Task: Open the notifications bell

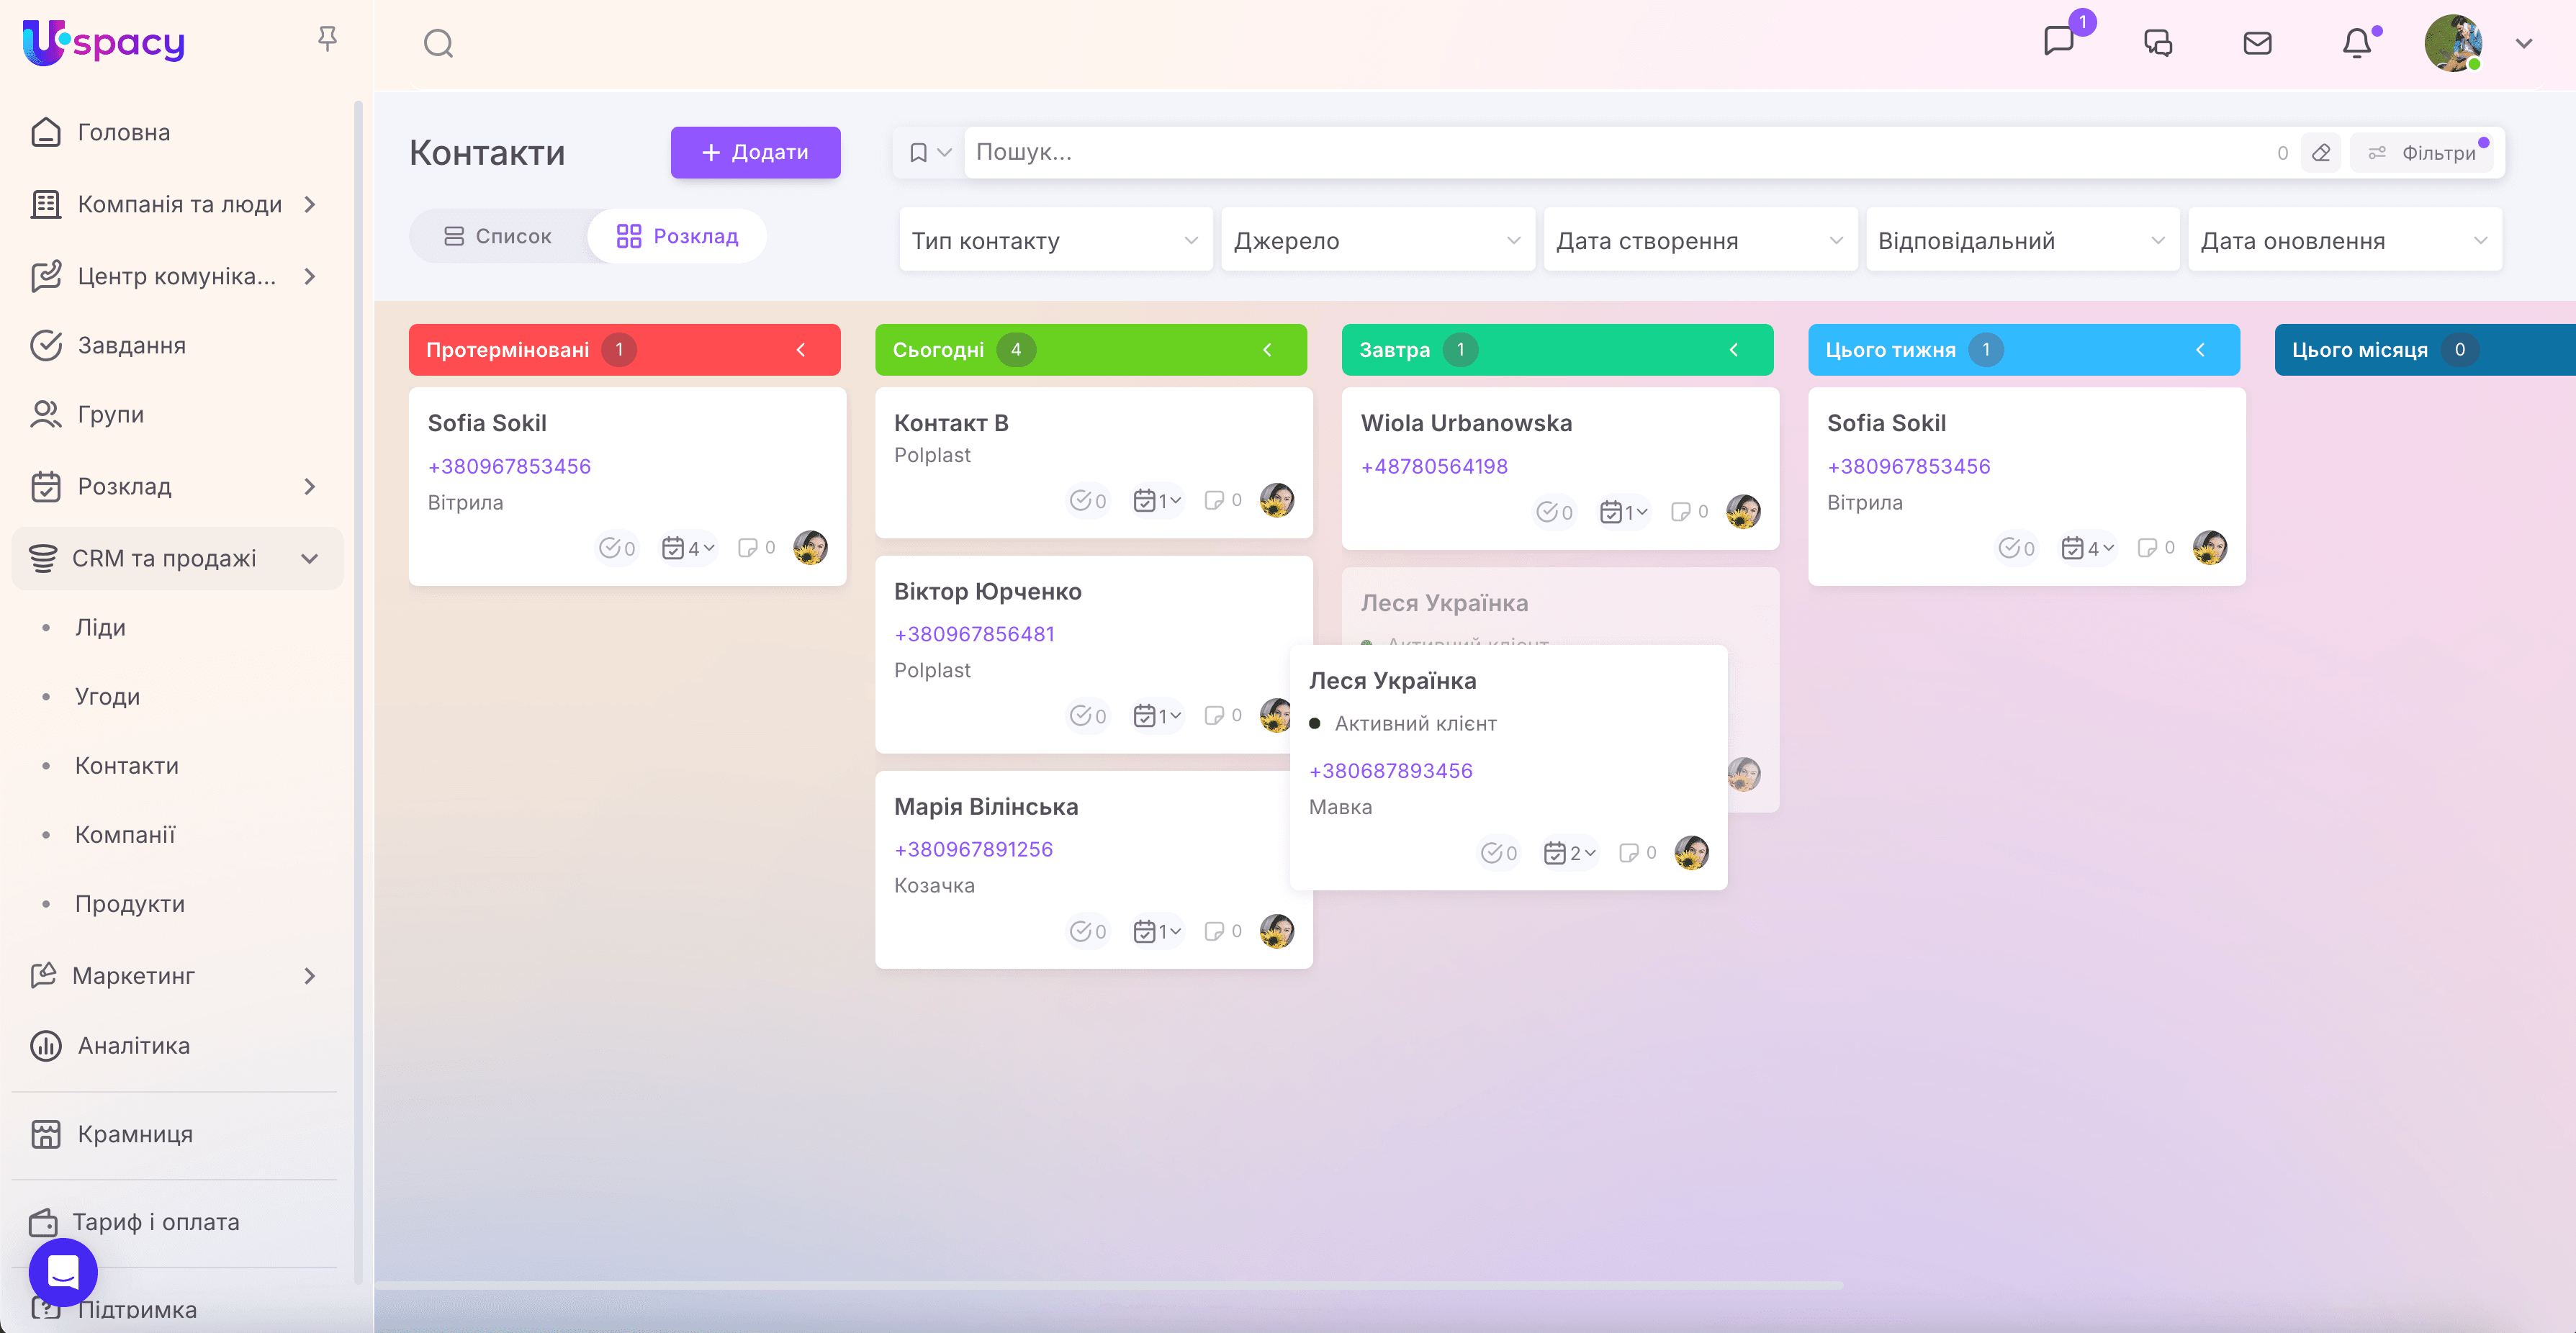Action: coord(2357,43)
